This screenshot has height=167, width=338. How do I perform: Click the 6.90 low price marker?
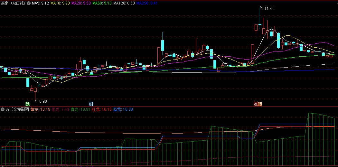(x=42, y=101)
